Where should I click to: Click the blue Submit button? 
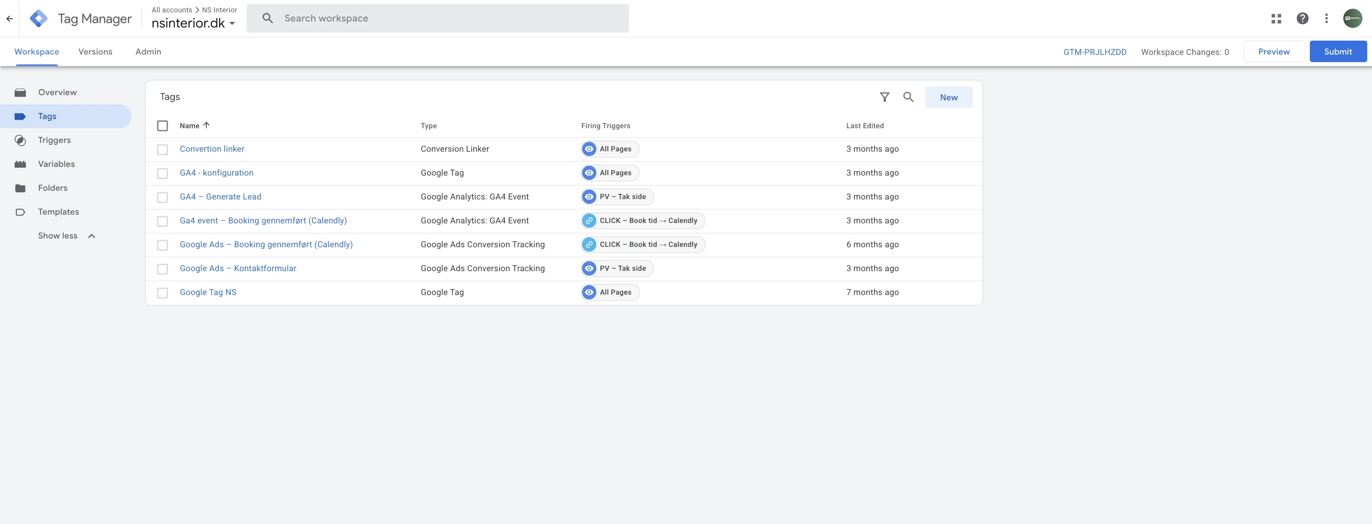coord(1338,52)
